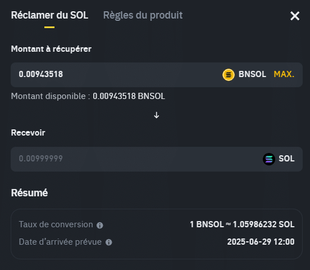Click the 1 BNSOL conversion rate value
The width and height of the screenshot is (310, 270).
coord(242,224)
